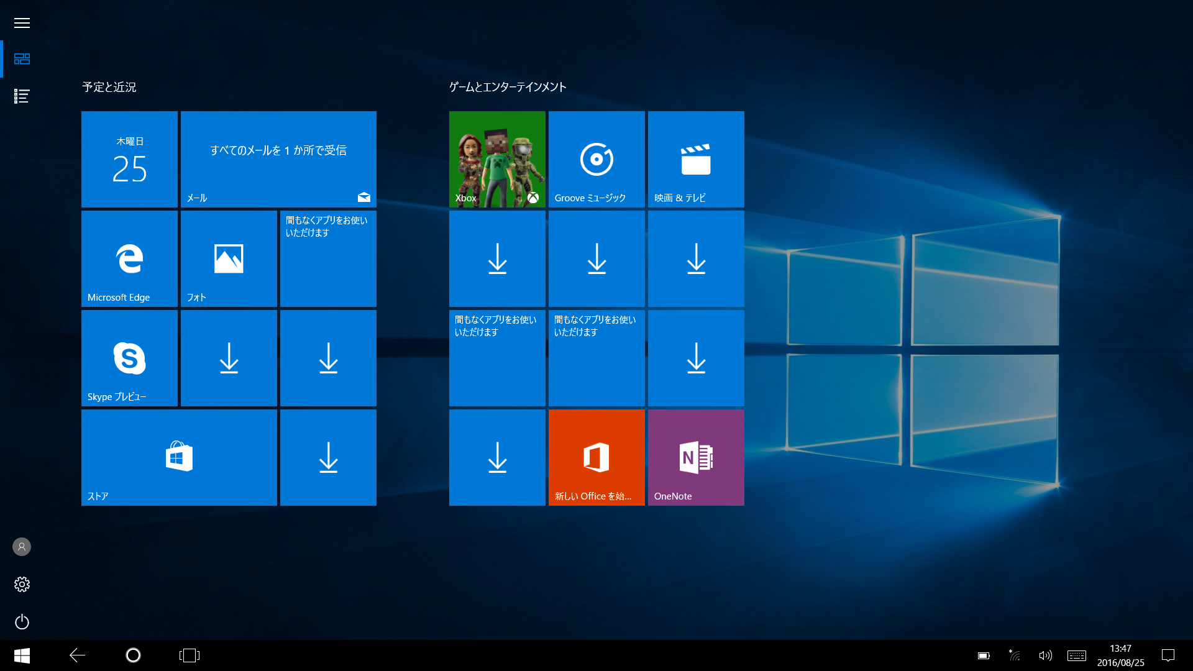Click the pending app tile right of フォト
Image resolution: width=1193 pixels, height=671 pixels.
click(328, 258)
